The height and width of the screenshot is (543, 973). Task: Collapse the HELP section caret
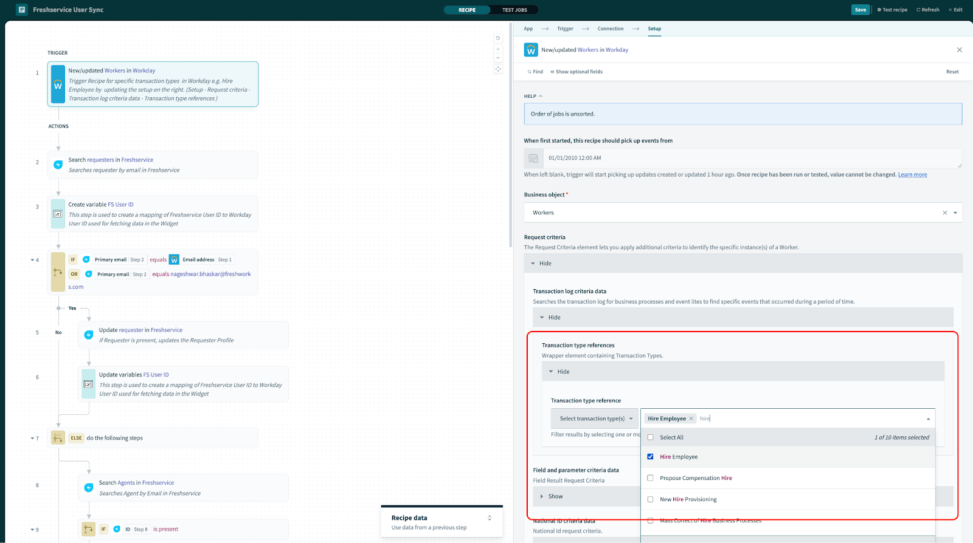click(x=541, y=96)
